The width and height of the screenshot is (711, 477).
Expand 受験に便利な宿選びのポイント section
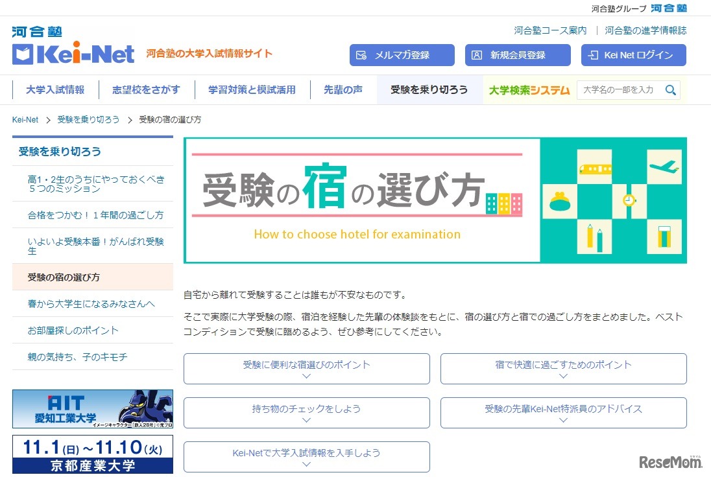(x=306, y=367)
